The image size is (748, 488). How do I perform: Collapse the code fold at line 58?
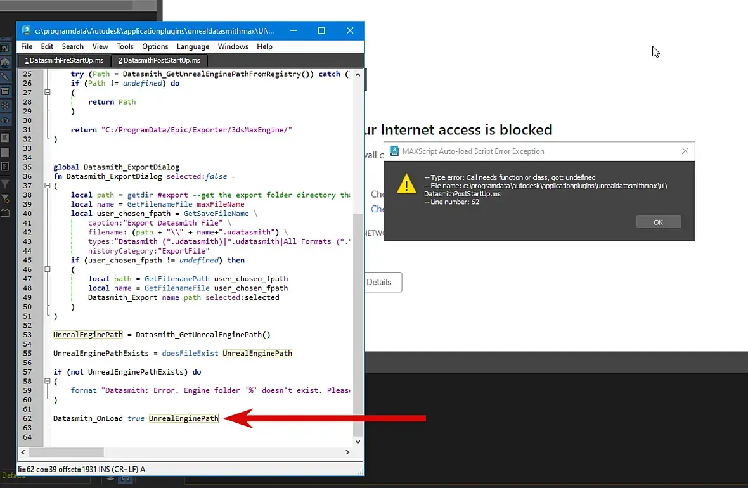click(48, 381)
